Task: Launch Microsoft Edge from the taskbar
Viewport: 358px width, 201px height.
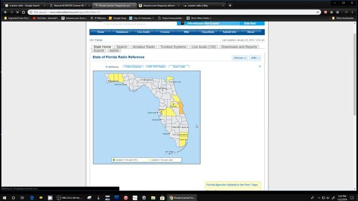Action: click(x=32, y=198)
